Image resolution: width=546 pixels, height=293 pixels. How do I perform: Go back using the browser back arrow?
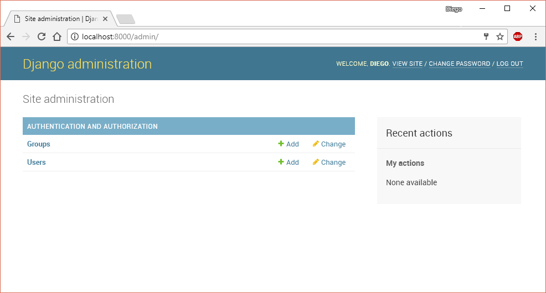tap(11, 36)
